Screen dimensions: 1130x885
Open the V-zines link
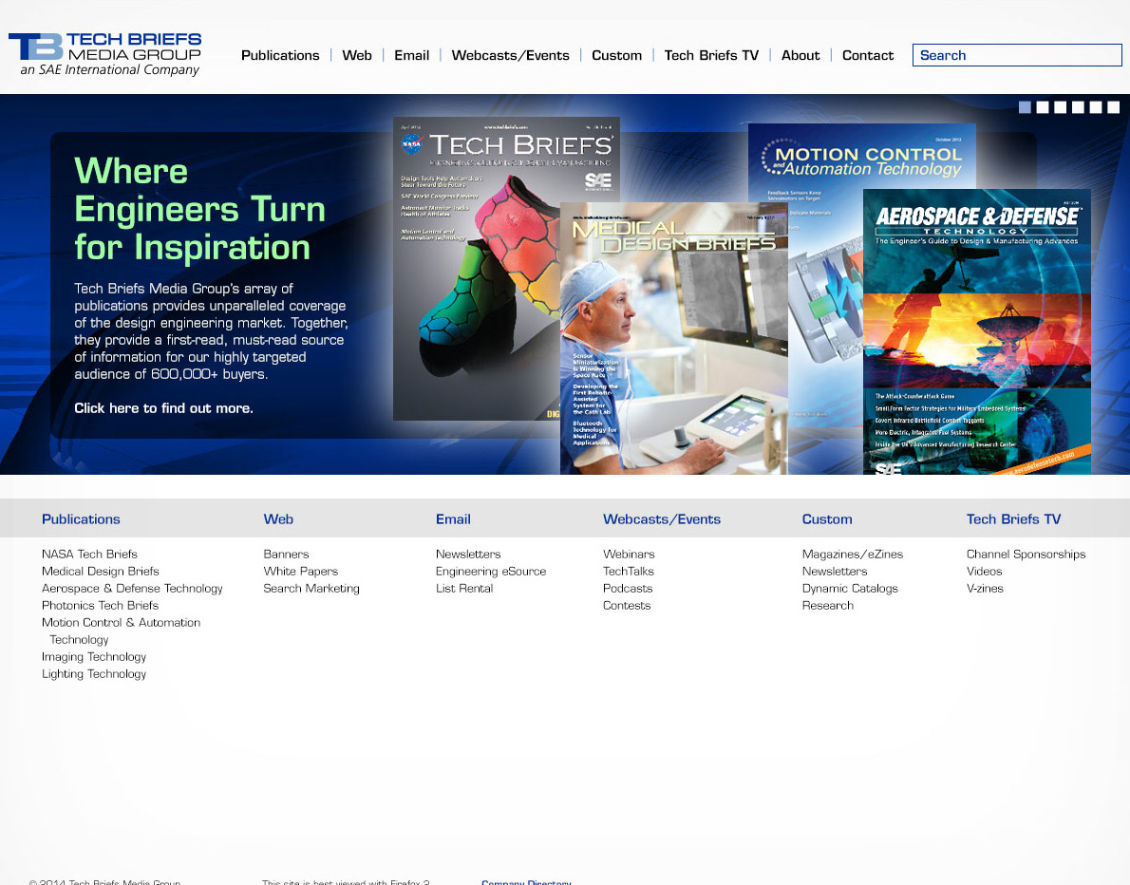point(985,588)
